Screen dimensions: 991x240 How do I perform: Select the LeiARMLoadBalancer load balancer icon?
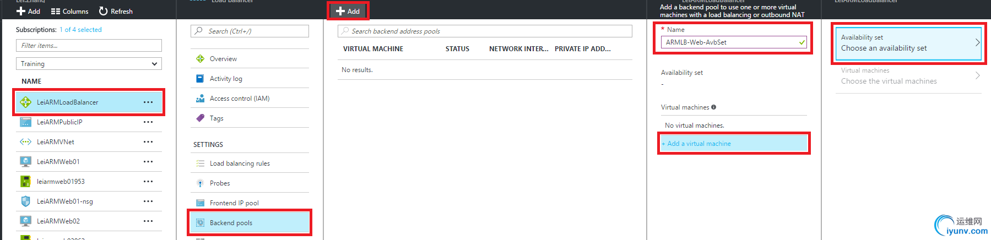coord(25,102)
